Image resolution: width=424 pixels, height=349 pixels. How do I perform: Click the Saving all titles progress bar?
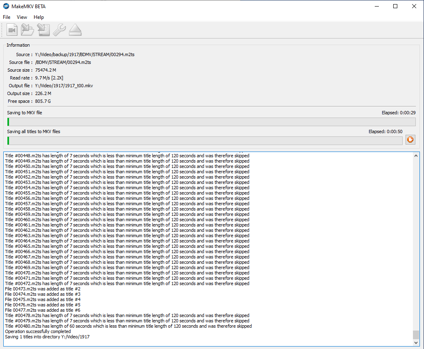click(x=204, y=141)
